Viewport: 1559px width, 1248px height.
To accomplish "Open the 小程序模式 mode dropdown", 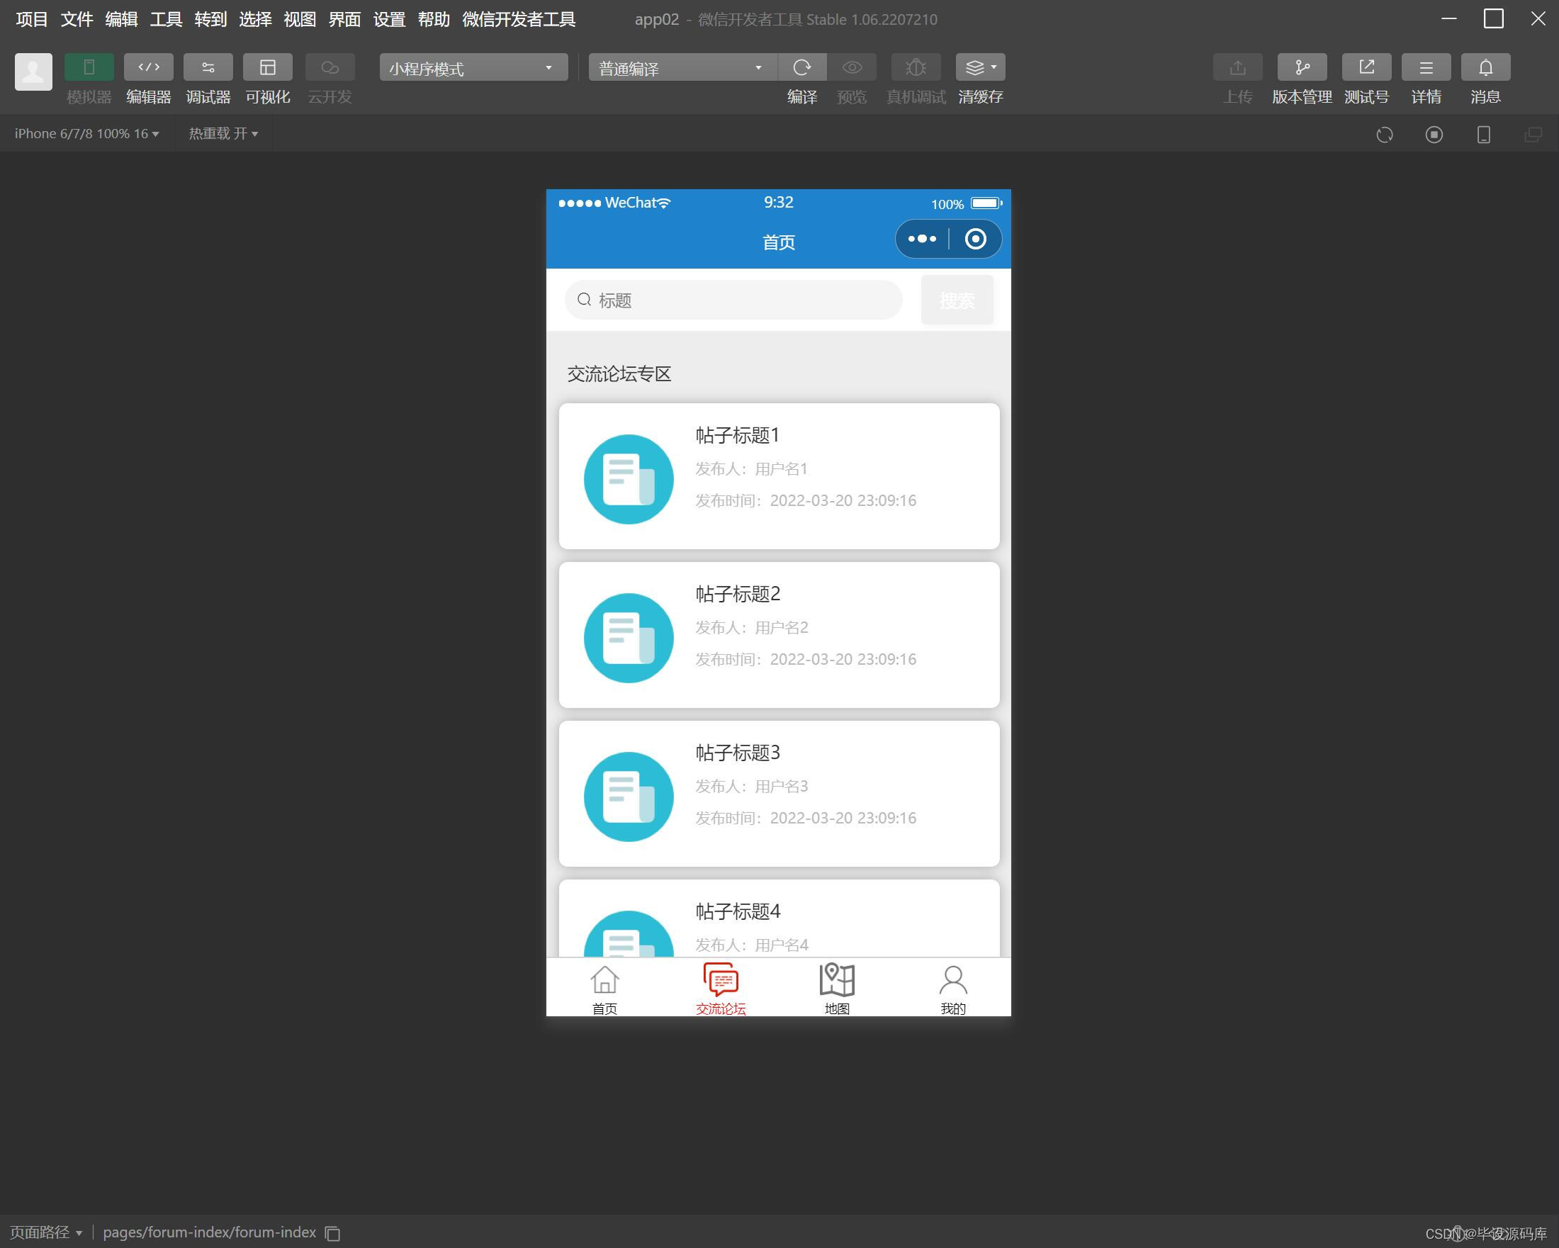I will pyautogui.click(x=473, y=68).
